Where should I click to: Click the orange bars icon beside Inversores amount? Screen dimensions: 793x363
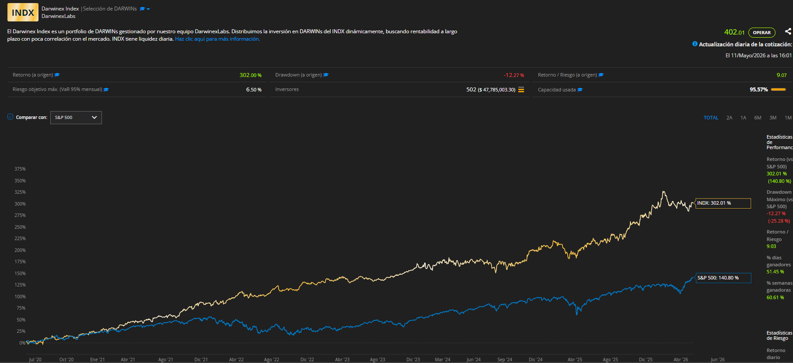pos(521,90)
